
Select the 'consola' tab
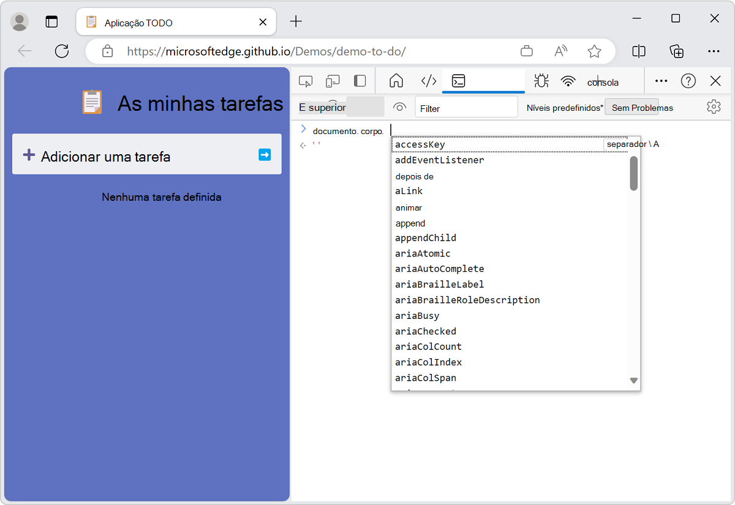[x=603, y=81]
